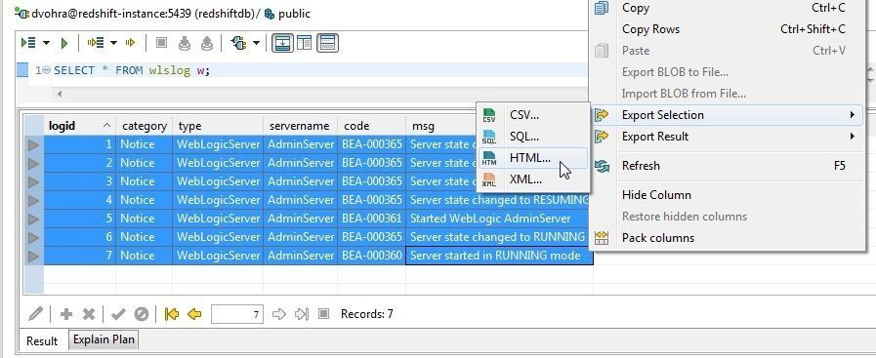This screenshot has height=358, width=876.
Task: Click the pencil edit record icon
Action: [35, 314]
